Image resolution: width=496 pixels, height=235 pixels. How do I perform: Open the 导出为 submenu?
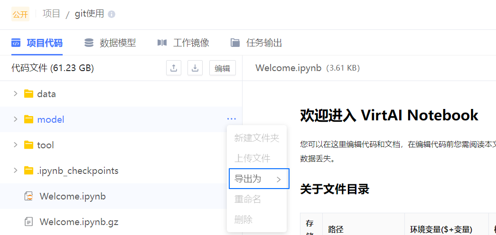(259, 179)
